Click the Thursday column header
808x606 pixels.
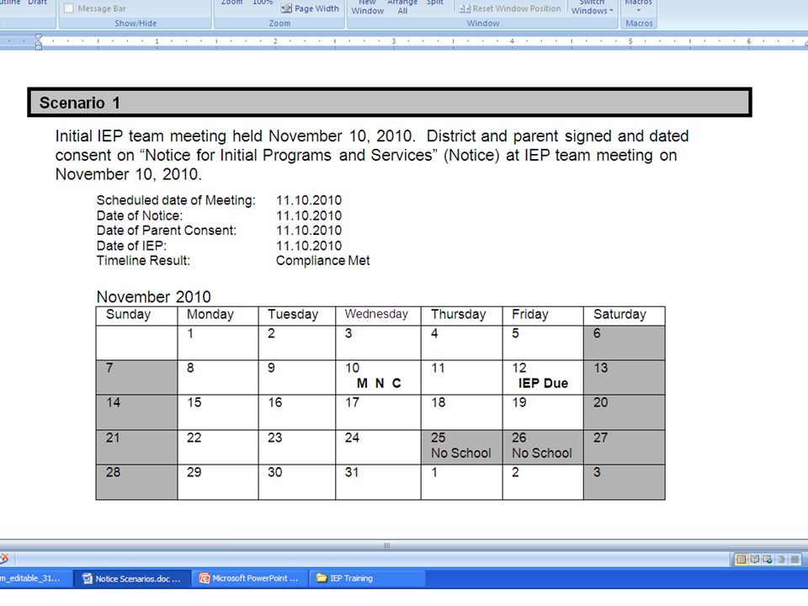461,316
